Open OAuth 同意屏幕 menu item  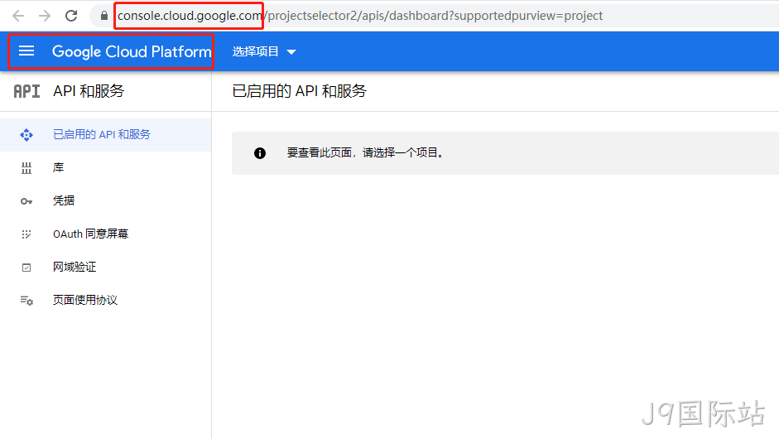coord(105,234)
